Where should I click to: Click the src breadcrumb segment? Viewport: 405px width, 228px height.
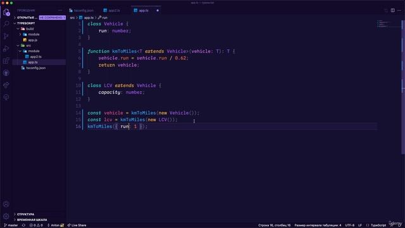click(72, 18)
